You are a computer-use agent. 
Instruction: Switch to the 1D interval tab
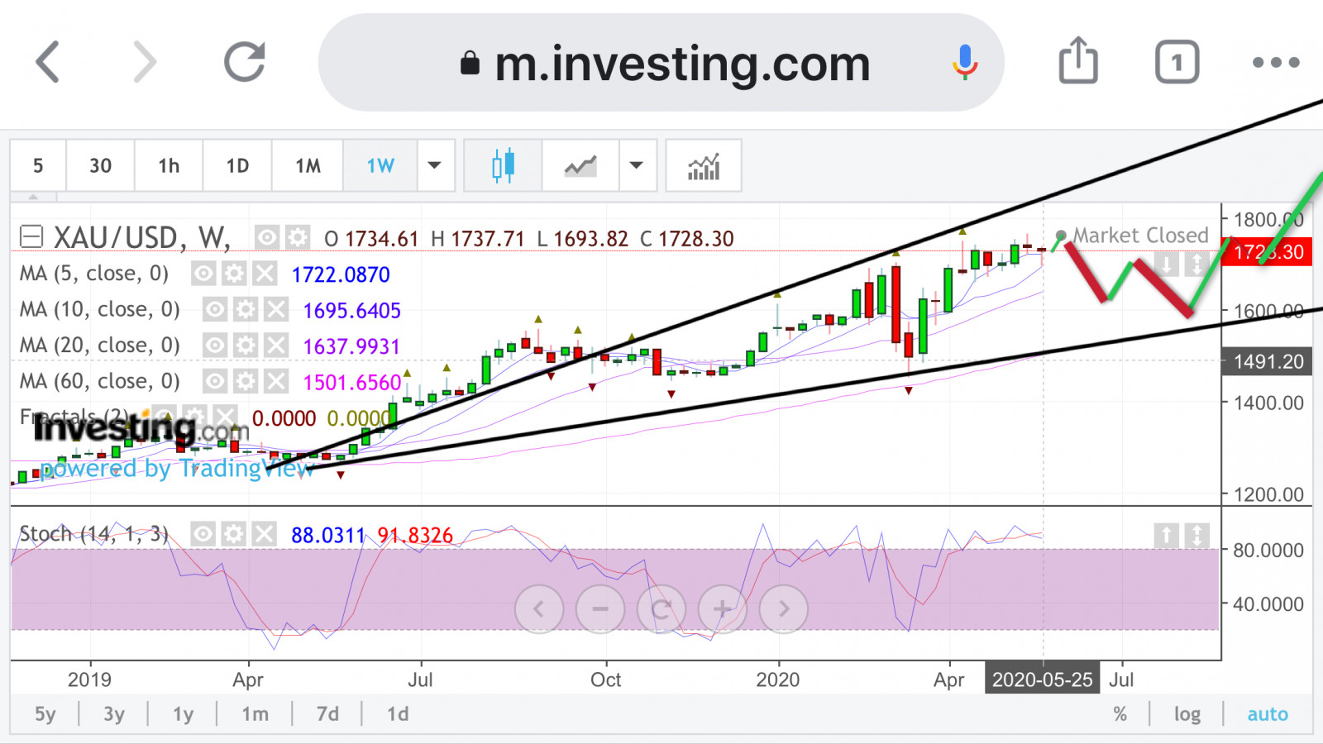coord(237,166)
